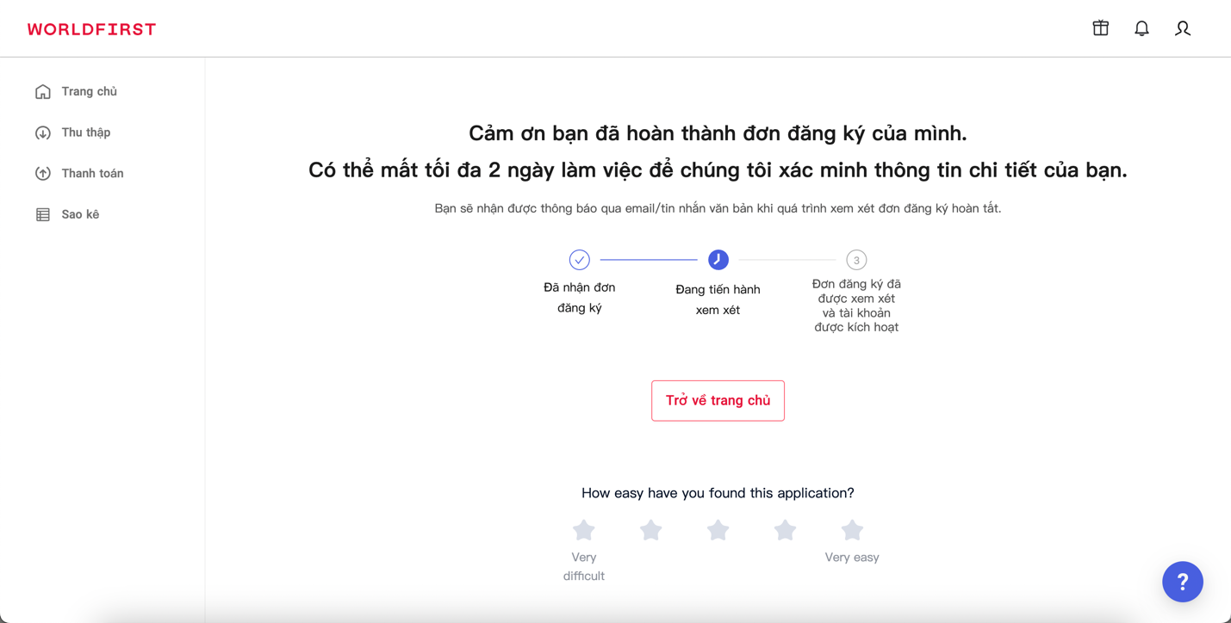Image resolution: width=1231 pixels, height=623 pixels.
Task: Go to Trang chủ in the sidebar
Action: (89, 91)
